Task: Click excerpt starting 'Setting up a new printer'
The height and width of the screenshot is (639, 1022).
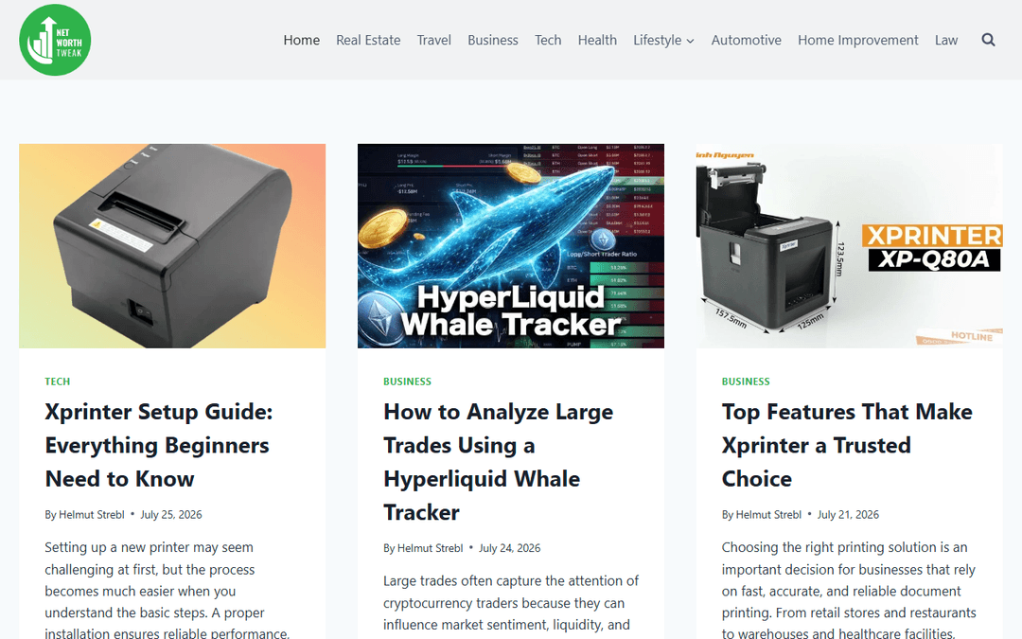Action: (167, 590)
